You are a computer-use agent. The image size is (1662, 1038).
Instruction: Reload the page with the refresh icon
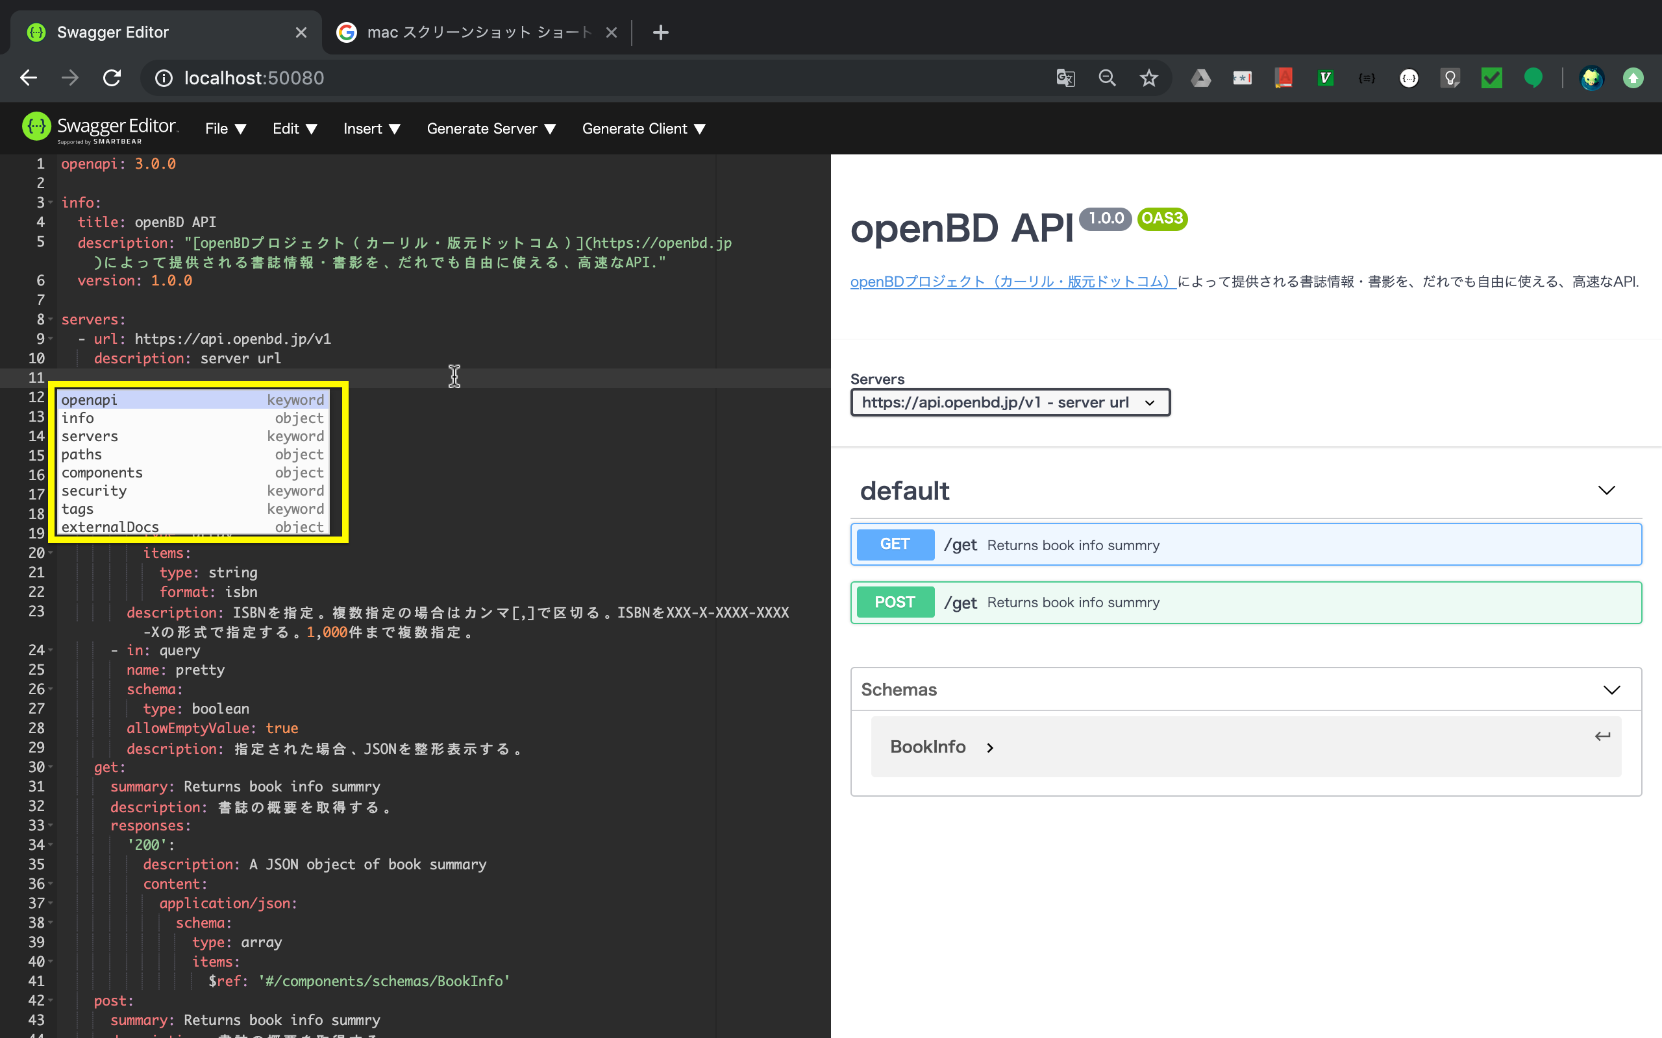[x=112, y=78]
